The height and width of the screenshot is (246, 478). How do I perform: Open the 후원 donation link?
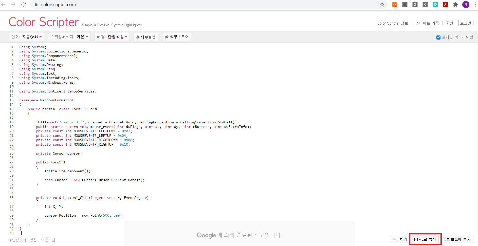point(449,23)
